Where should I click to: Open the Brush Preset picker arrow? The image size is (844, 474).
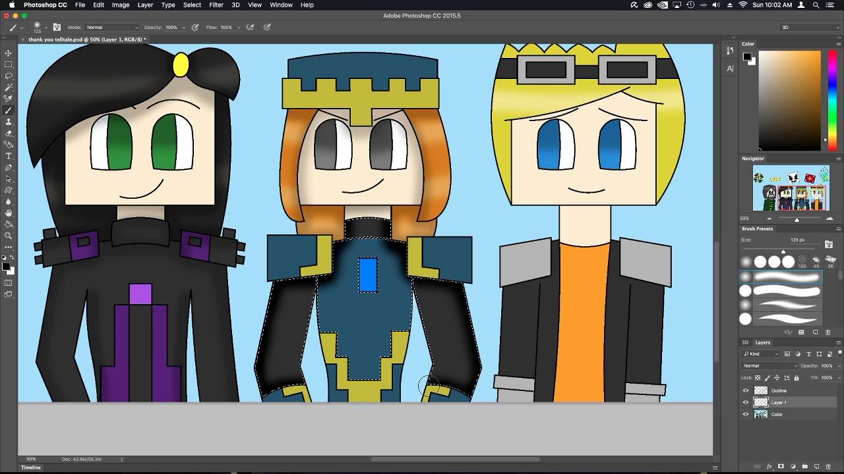tap(45, 27)
